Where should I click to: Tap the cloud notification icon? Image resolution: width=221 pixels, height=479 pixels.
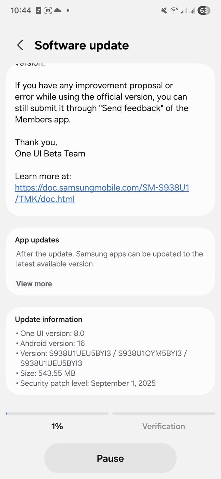click(58, 10)
